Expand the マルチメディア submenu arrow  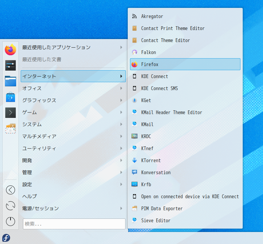121,136
